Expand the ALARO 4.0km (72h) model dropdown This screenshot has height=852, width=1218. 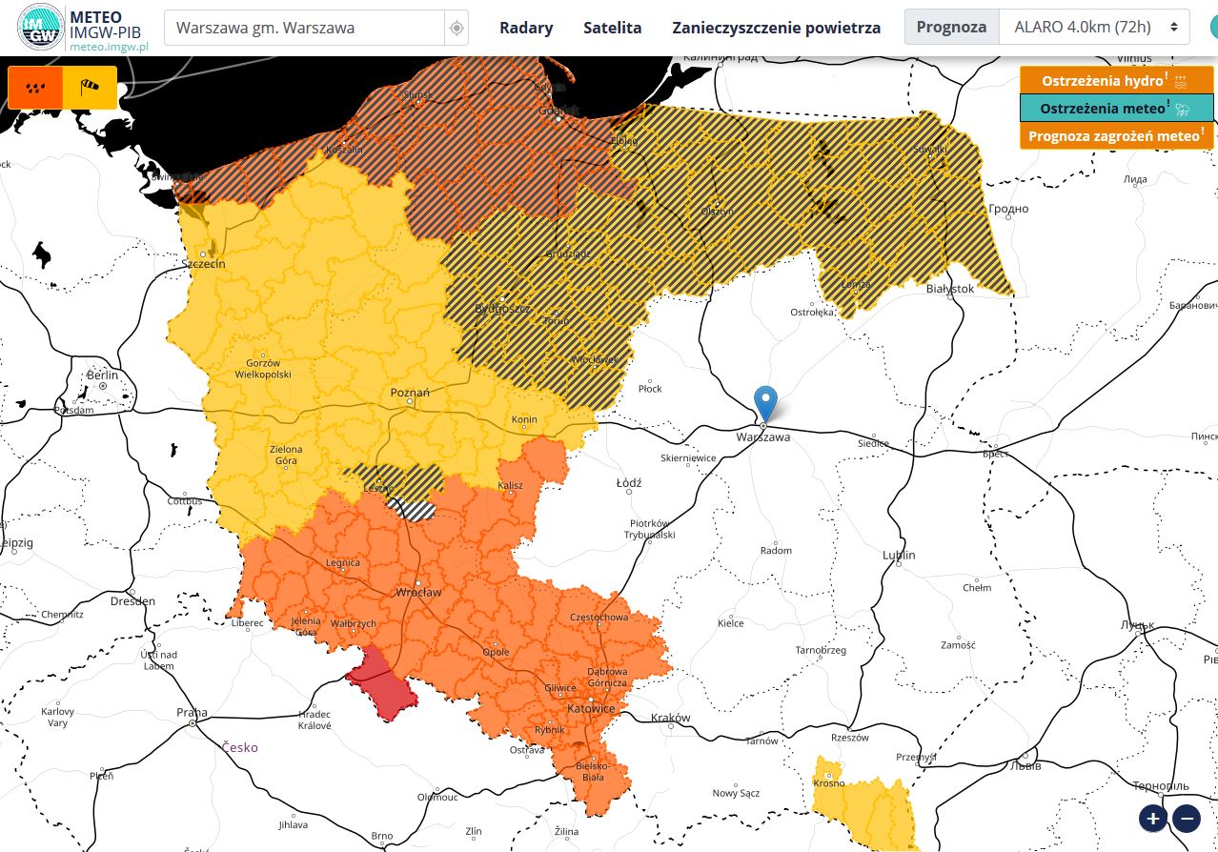1094,27
